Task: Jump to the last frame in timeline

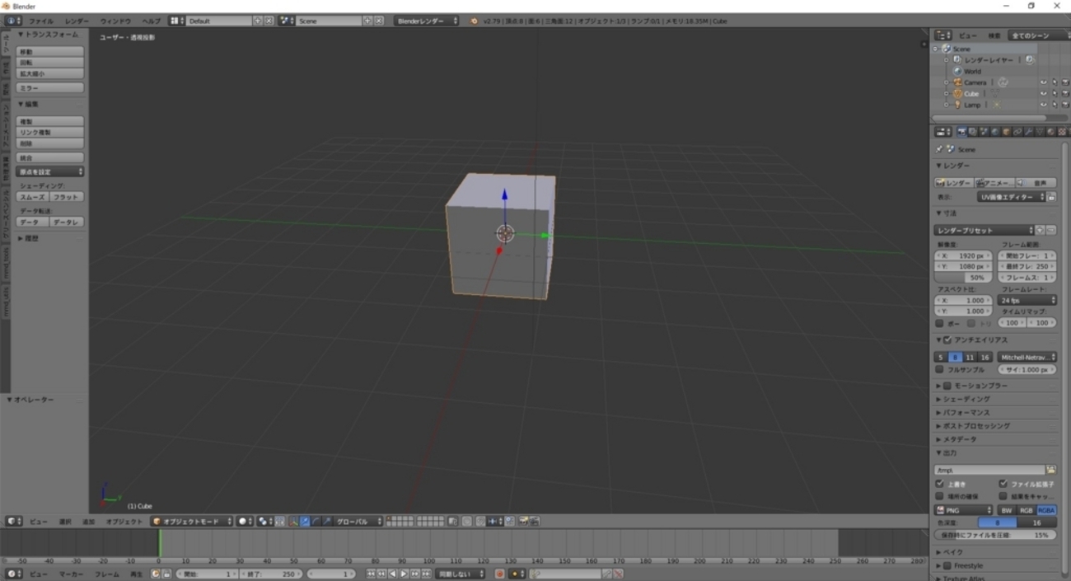Action: tap(426, 574)
